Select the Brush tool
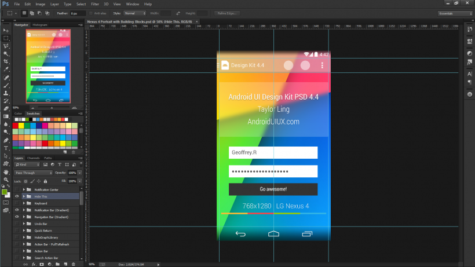The width and height of the screenshot is (475, 267). 6,86
